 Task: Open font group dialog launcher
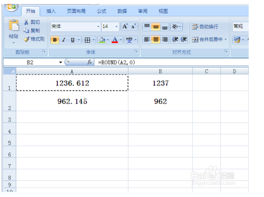pos(136,51)
